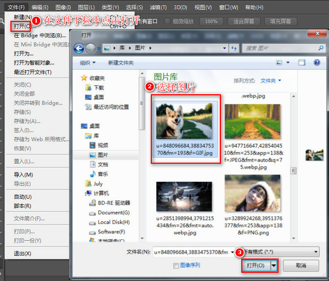Screen dimensions: 329x281
Task: Select the corgi dog image thumbnail
Action: click(x=184, y=121)
